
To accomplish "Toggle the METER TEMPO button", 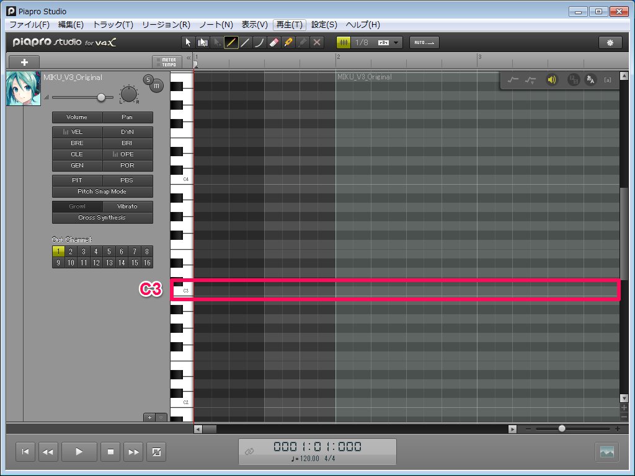I will tap(166, 62).
